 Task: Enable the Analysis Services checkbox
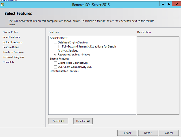point(55,50)
